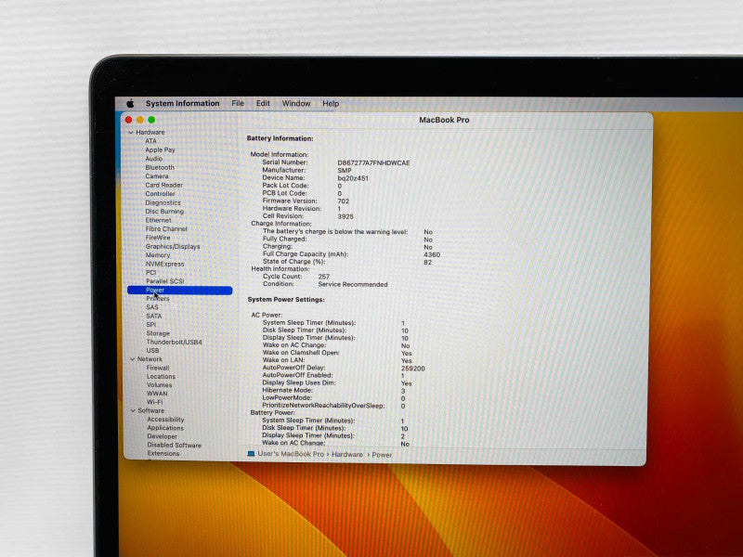Select SATA in the sidebar
The width and height of the screenshot is (743, 557).
(x=154, y=316)
